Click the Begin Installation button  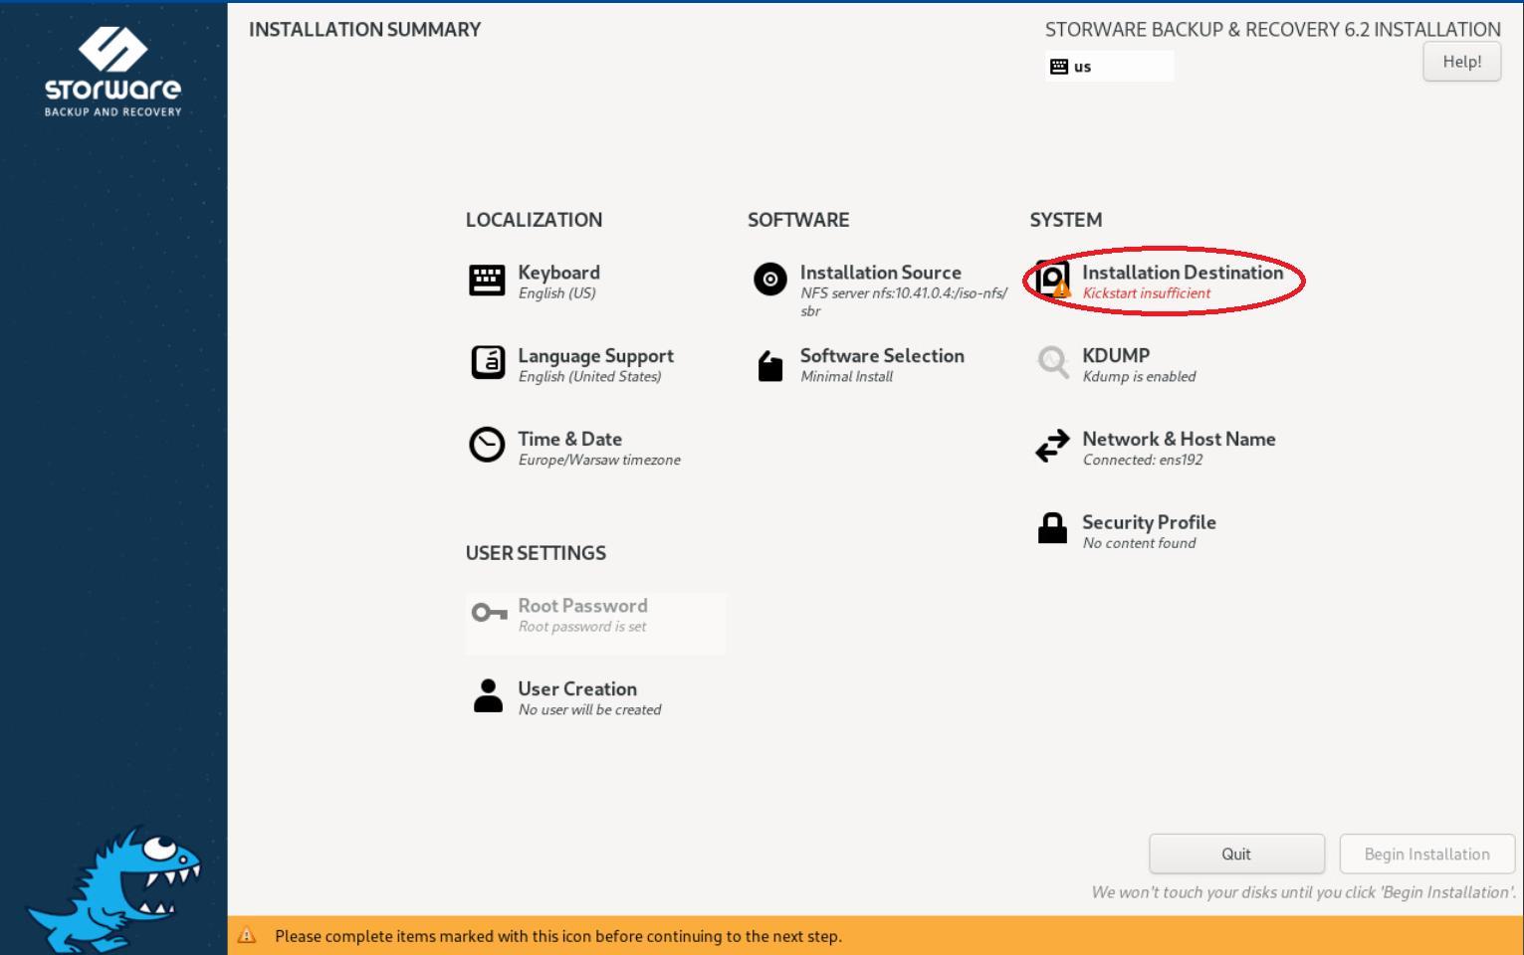coord(1426,855)
